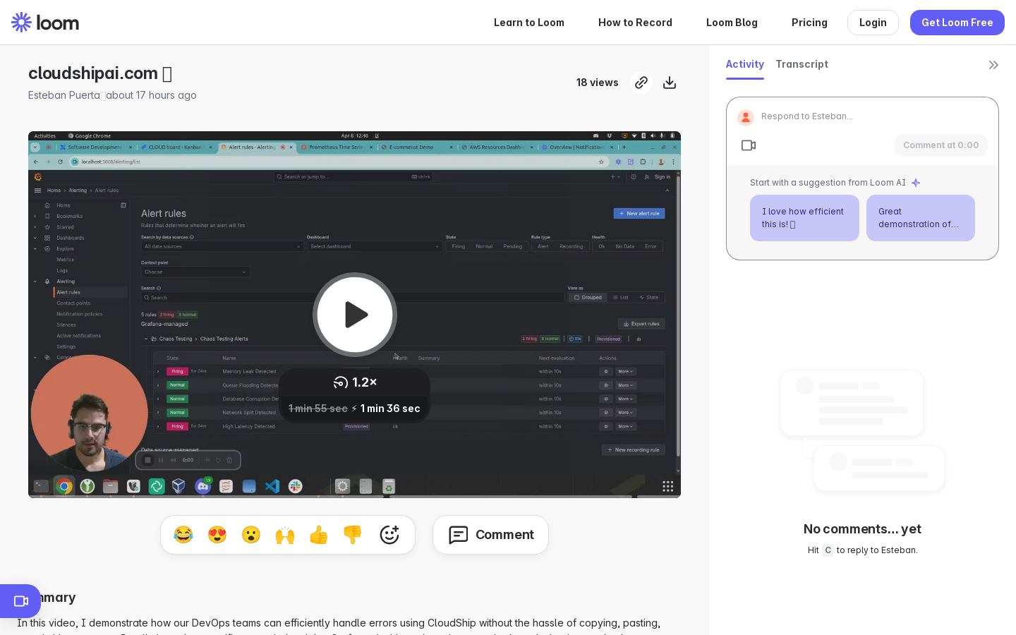
Task: Click the Loom logo in the header
Action: [45, 23]
